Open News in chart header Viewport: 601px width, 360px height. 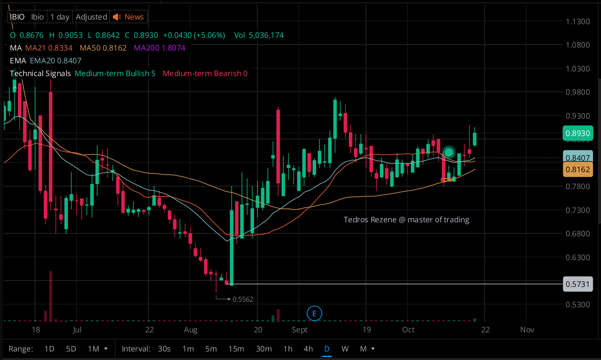[134, 17]
